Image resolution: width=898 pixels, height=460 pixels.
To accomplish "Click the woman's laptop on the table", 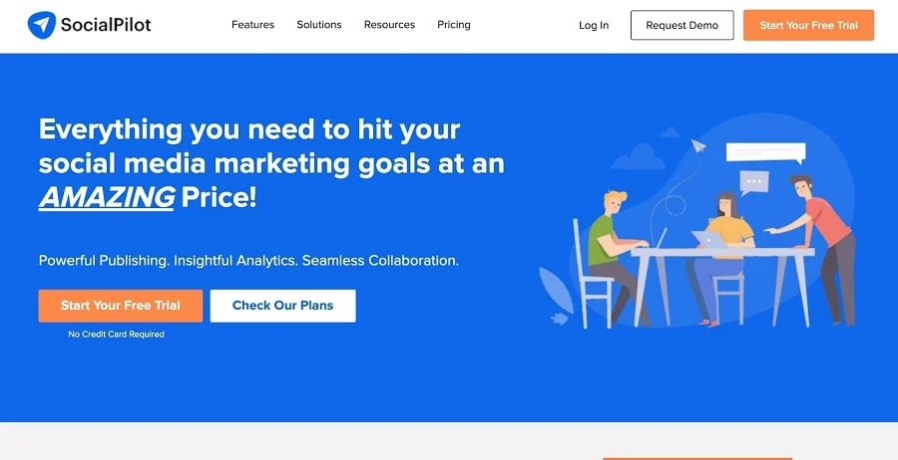I will (x=710, y=239).
